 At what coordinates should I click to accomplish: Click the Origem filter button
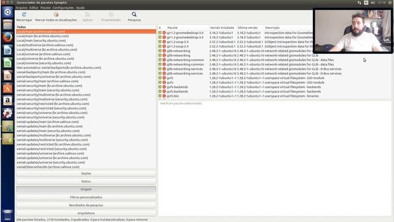coord(86,189)
